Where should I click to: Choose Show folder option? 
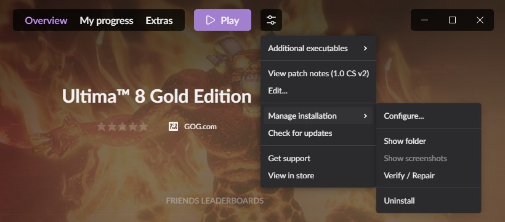(x=405, y=141)
